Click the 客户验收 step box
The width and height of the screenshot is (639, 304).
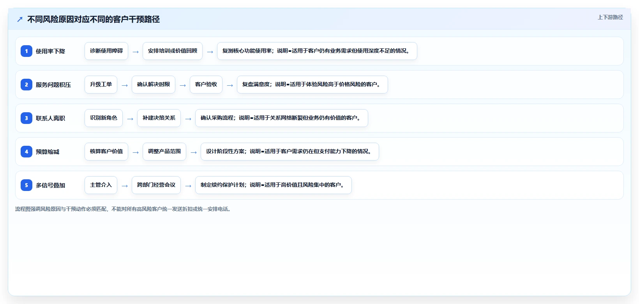point(206,85)
